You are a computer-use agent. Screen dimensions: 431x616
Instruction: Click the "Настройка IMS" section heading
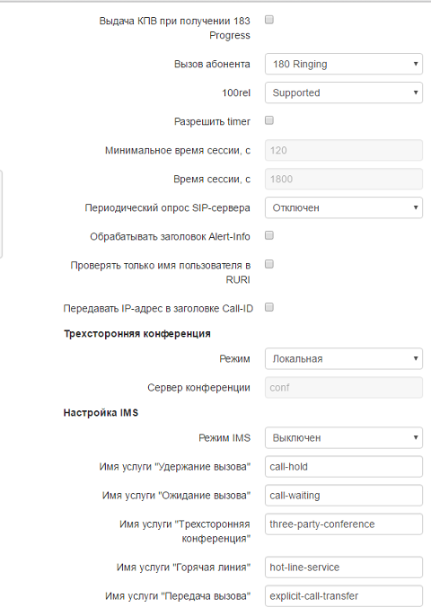(101, 412)
